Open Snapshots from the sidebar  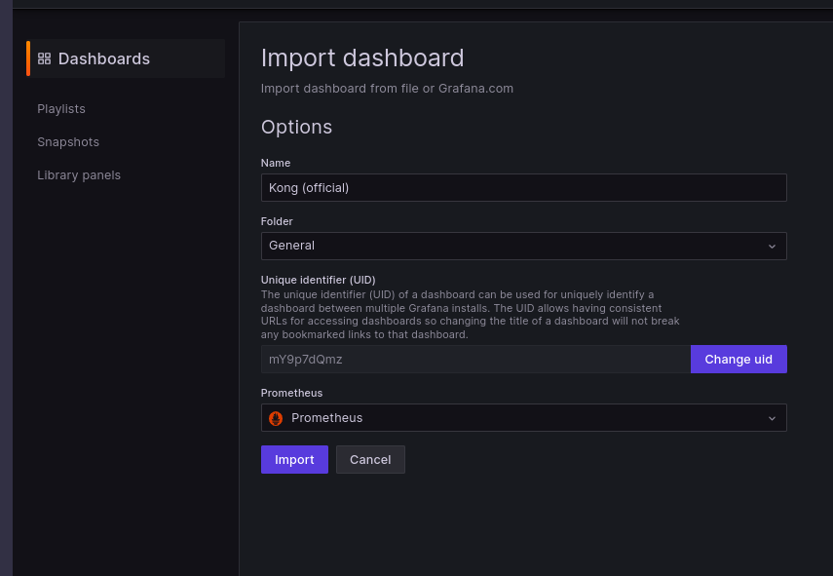(x=68, y=141)
